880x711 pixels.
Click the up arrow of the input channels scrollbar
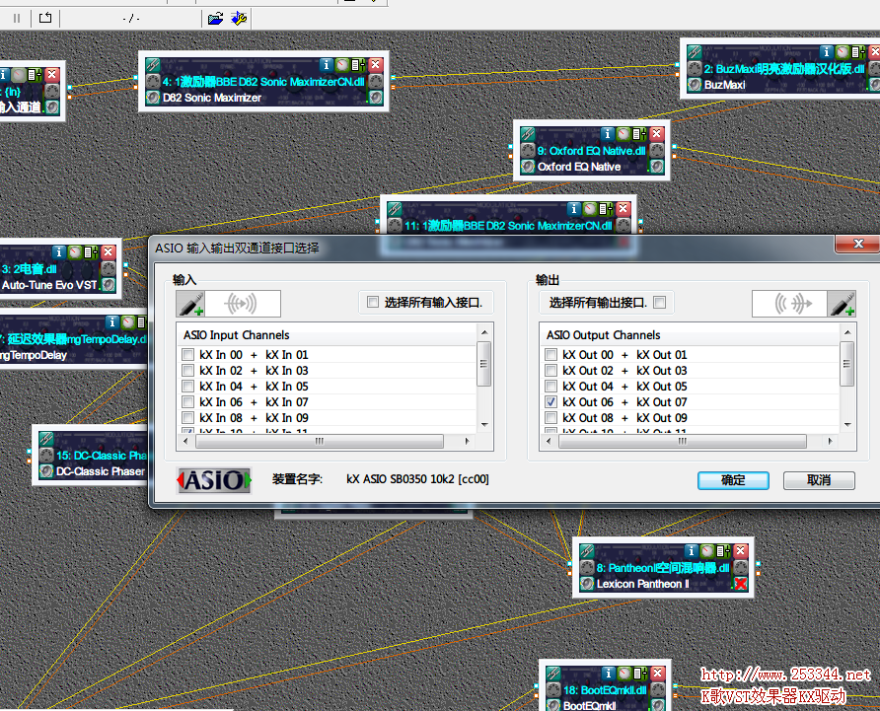(x=484, y=332)
